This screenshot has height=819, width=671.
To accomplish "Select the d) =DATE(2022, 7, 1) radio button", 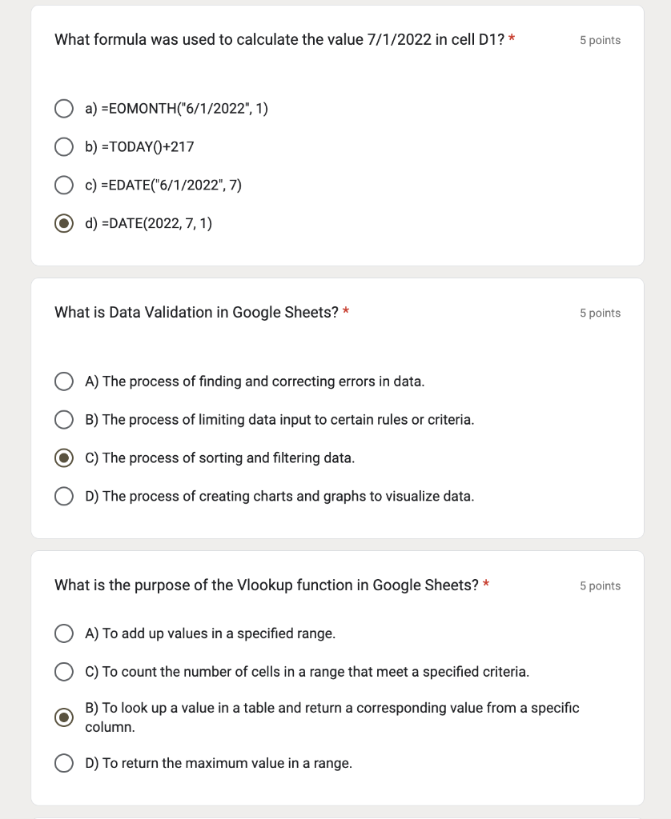I will pyautogui.click(x=64, y=224).
